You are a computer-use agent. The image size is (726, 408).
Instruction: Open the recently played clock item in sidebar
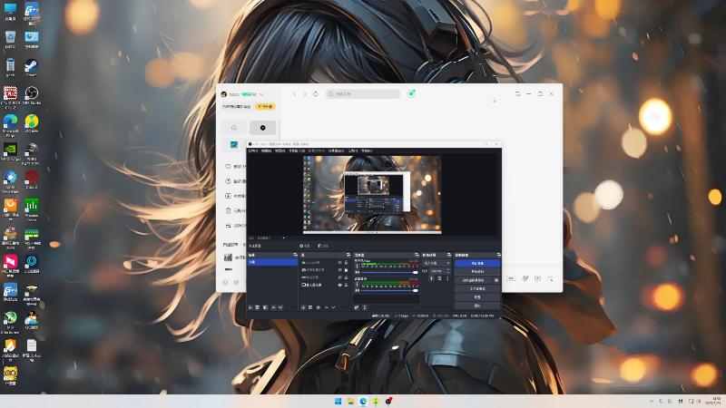click(x=228, y=180)
